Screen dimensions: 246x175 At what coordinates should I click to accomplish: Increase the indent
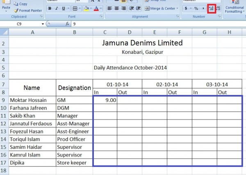coord(138,8)
